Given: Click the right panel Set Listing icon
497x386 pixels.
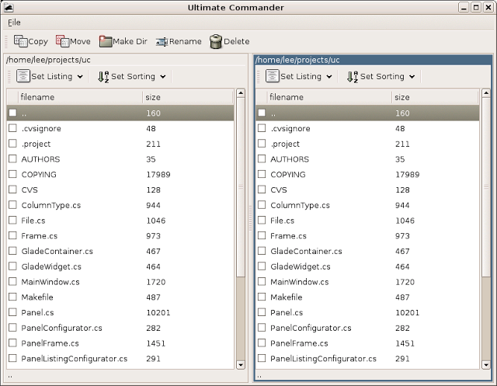Looking at the screenshot, I should pos(272,76).
